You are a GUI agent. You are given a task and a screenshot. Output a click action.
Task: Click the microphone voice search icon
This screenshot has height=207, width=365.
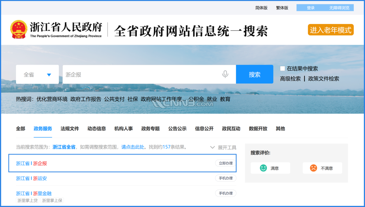pos(225,74)
